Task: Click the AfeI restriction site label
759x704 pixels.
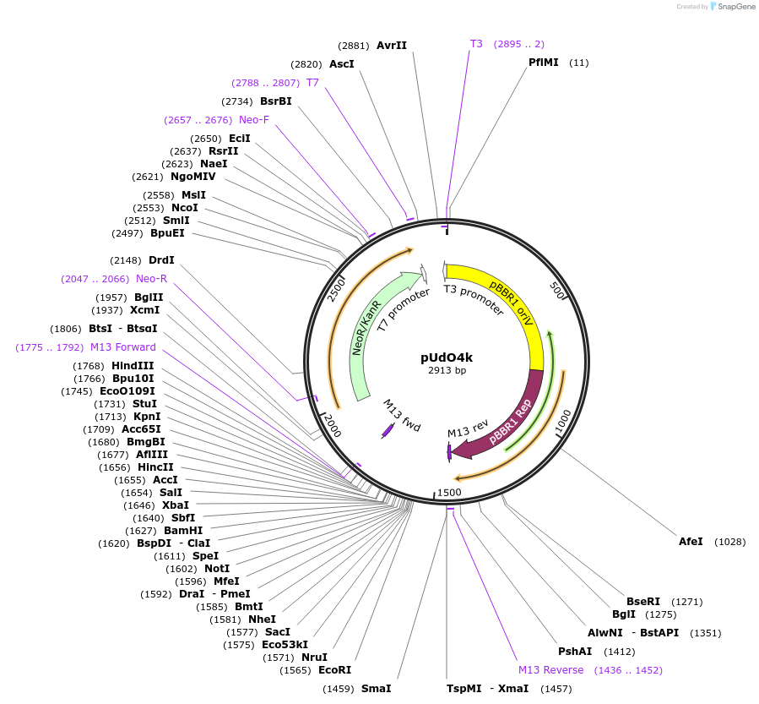Action: (x=690, y=542)
